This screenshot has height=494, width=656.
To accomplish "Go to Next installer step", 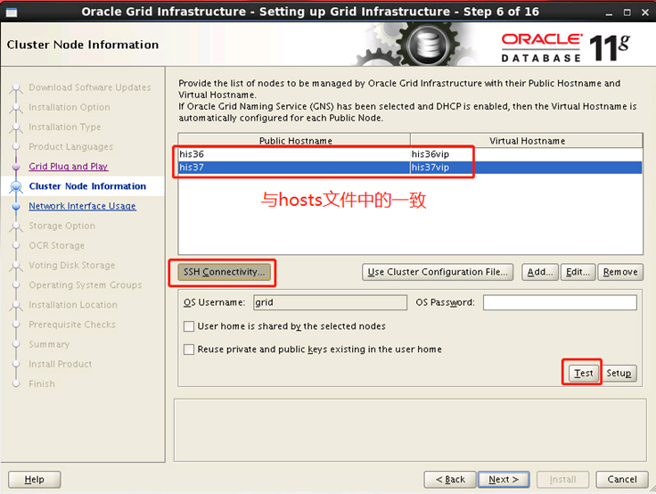I will click(504, 480).
